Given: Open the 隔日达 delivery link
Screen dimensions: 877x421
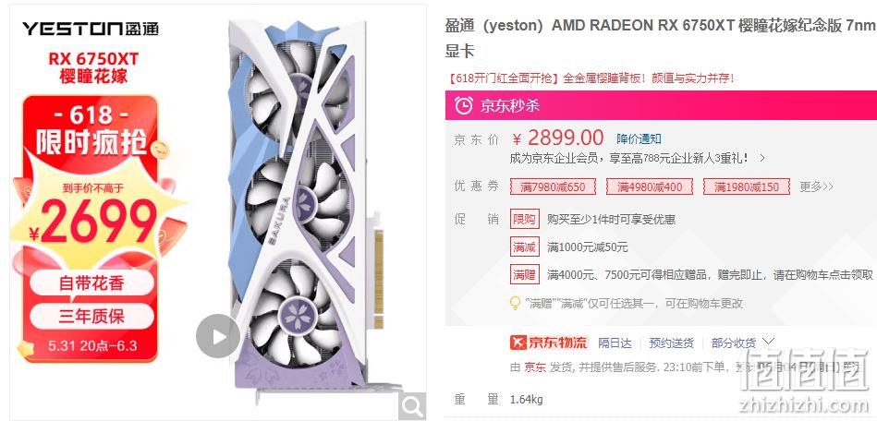Looking at the screenshot, I should [615, 343].
